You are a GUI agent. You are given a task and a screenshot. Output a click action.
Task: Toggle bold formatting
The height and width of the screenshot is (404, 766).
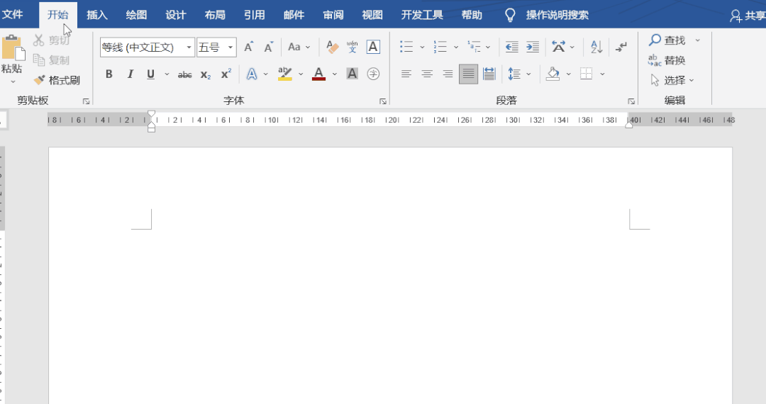109,74
